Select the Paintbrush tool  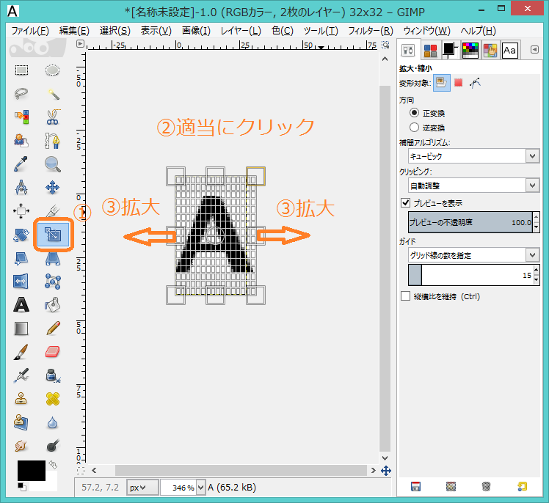coord(21,352)
